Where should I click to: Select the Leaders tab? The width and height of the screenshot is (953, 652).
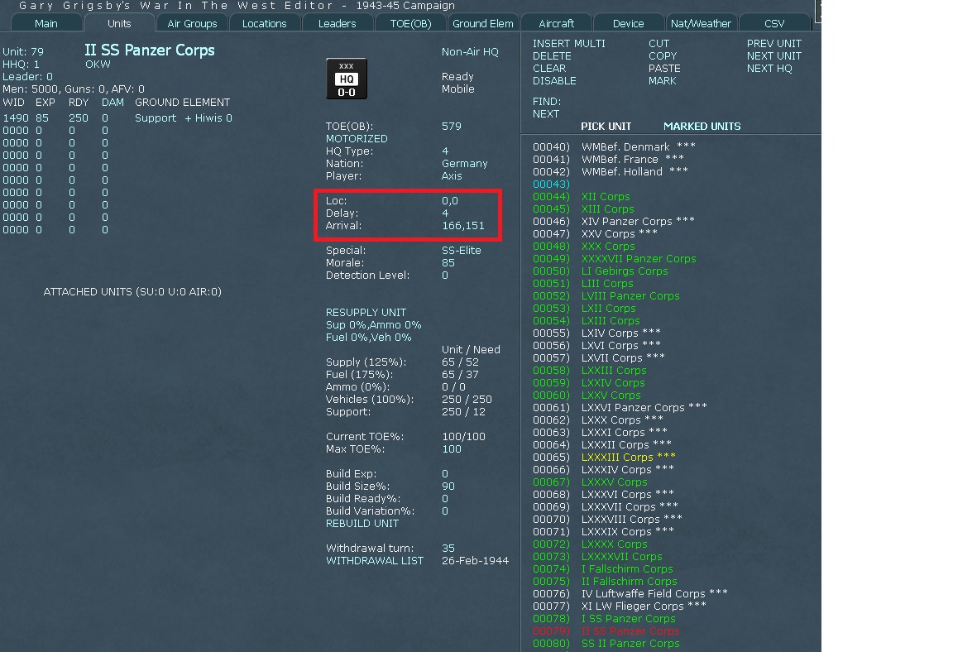point(338,24)
